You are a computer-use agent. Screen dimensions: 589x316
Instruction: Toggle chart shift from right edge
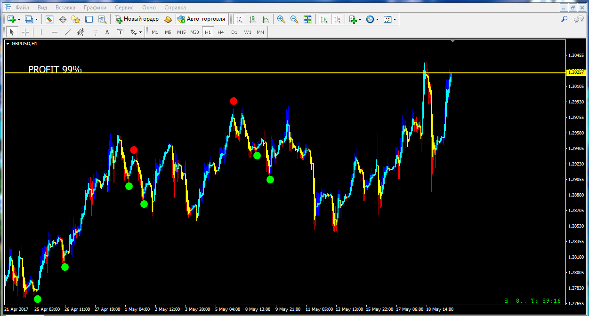click(x=337, y=19)
